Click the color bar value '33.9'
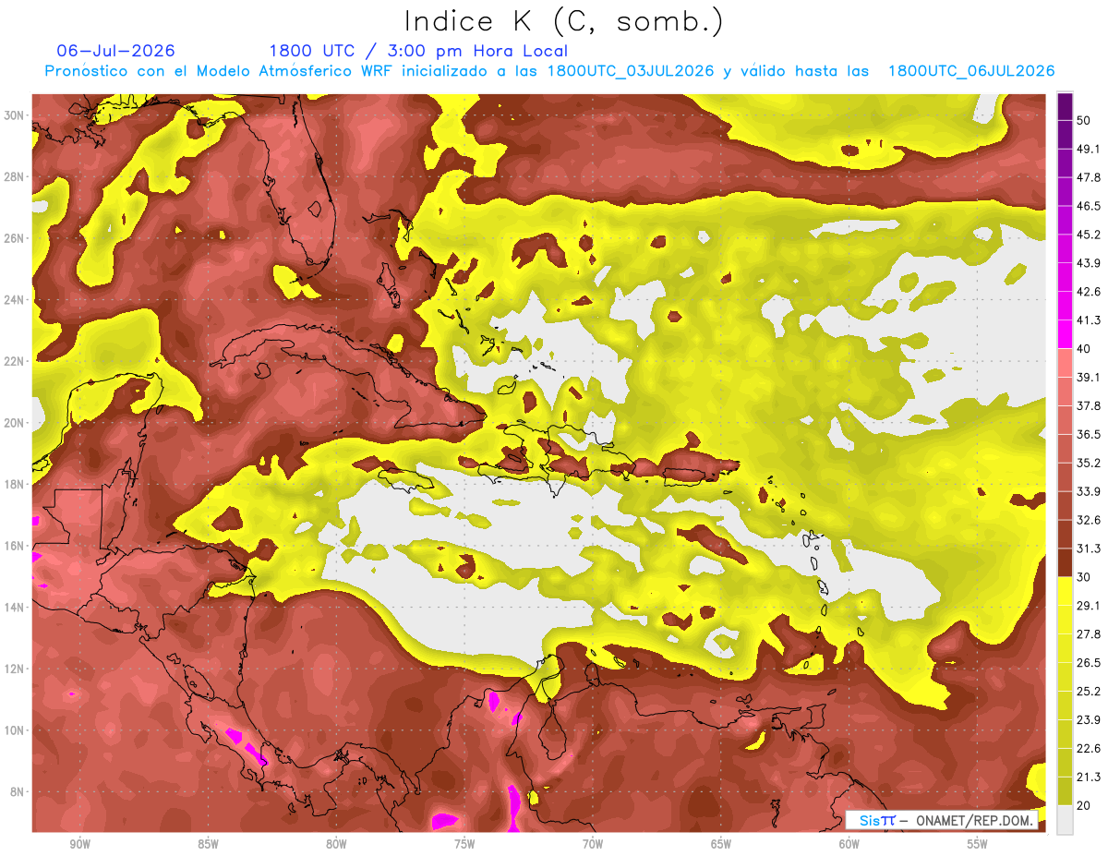 [1089, 491]
